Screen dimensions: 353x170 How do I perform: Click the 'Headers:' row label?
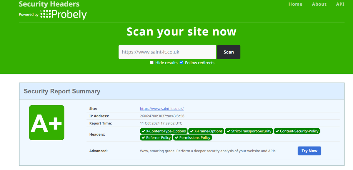click(x=97, y=134)
